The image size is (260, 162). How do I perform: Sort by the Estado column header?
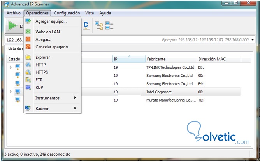coord(15,59)
